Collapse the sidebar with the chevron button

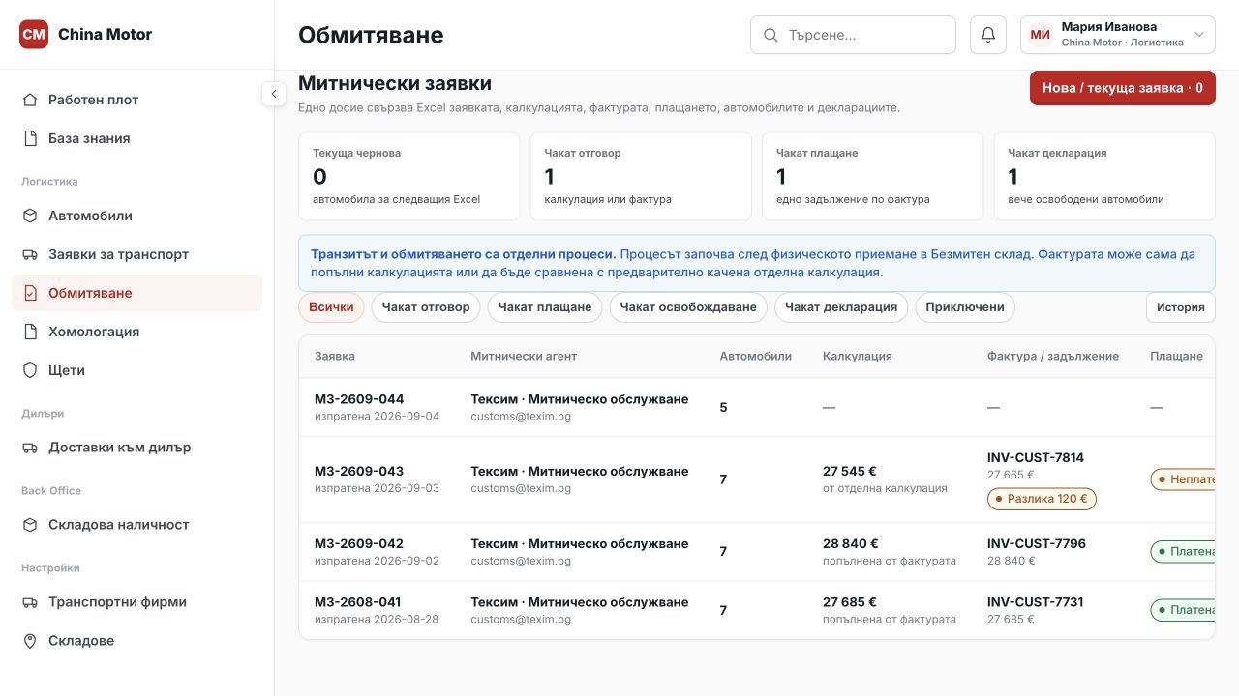tap(274, 94)
